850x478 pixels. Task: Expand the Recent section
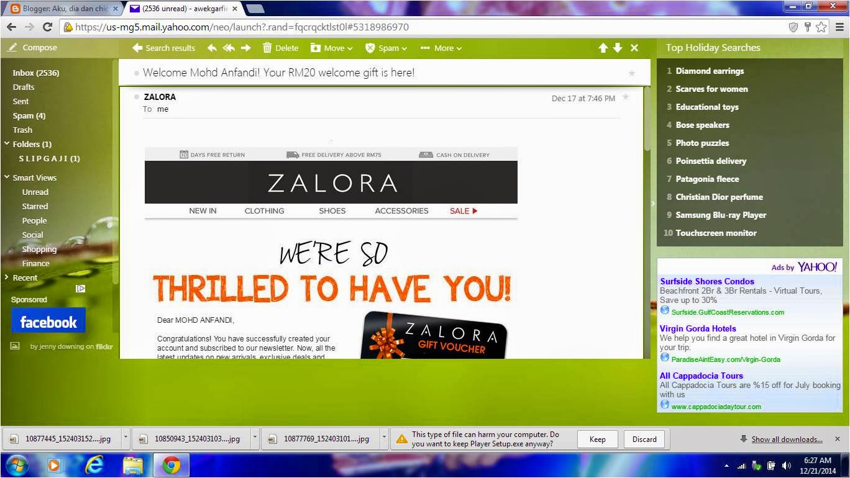point(7,277)
